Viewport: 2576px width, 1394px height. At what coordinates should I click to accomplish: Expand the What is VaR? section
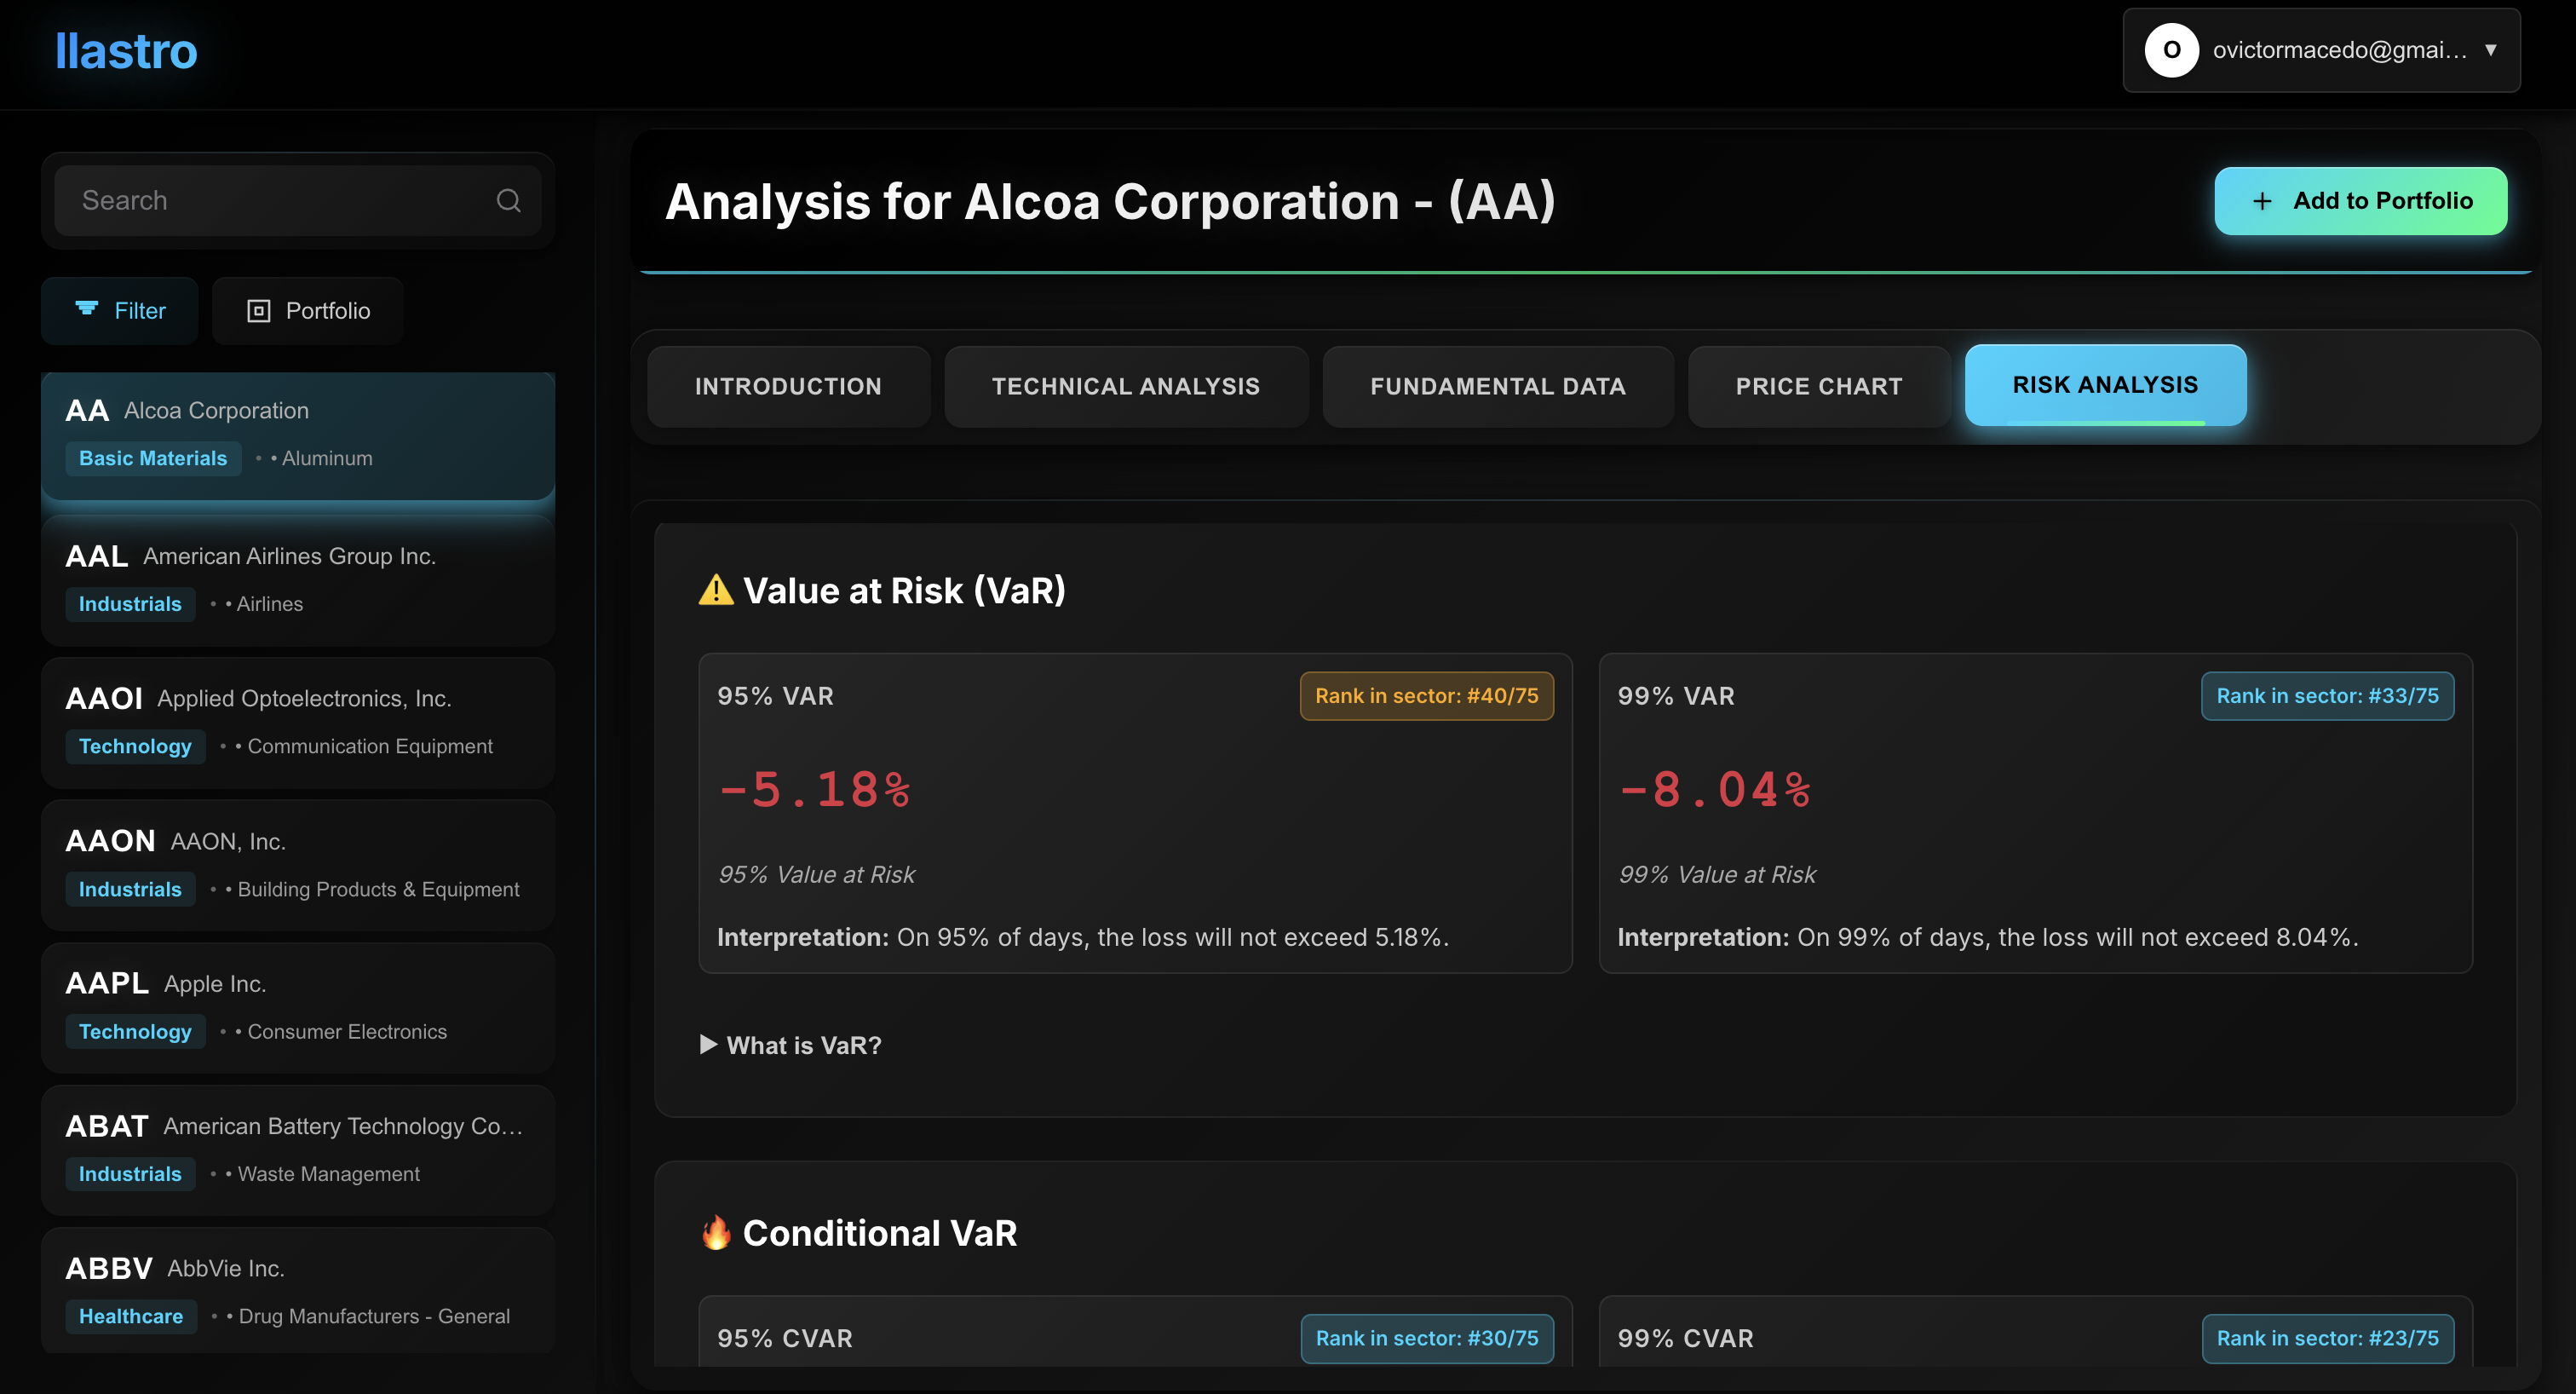click(x=791, y=1045)
